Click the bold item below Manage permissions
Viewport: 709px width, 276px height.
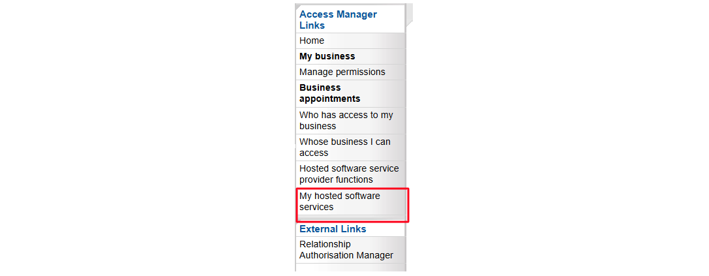[329, 93]
